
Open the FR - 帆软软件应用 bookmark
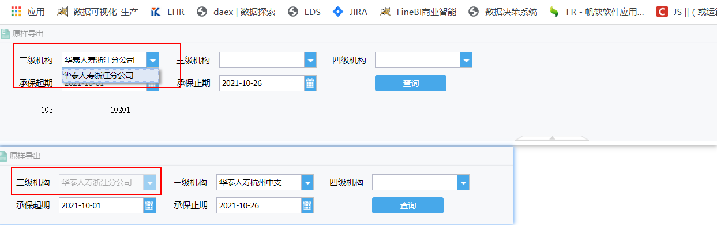pyautogui.click(x=596, y=12)
